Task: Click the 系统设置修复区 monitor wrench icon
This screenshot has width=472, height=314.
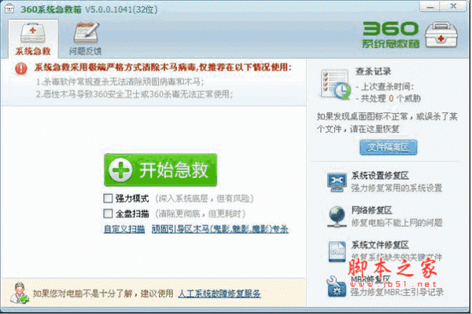Action: click(337, 182)
